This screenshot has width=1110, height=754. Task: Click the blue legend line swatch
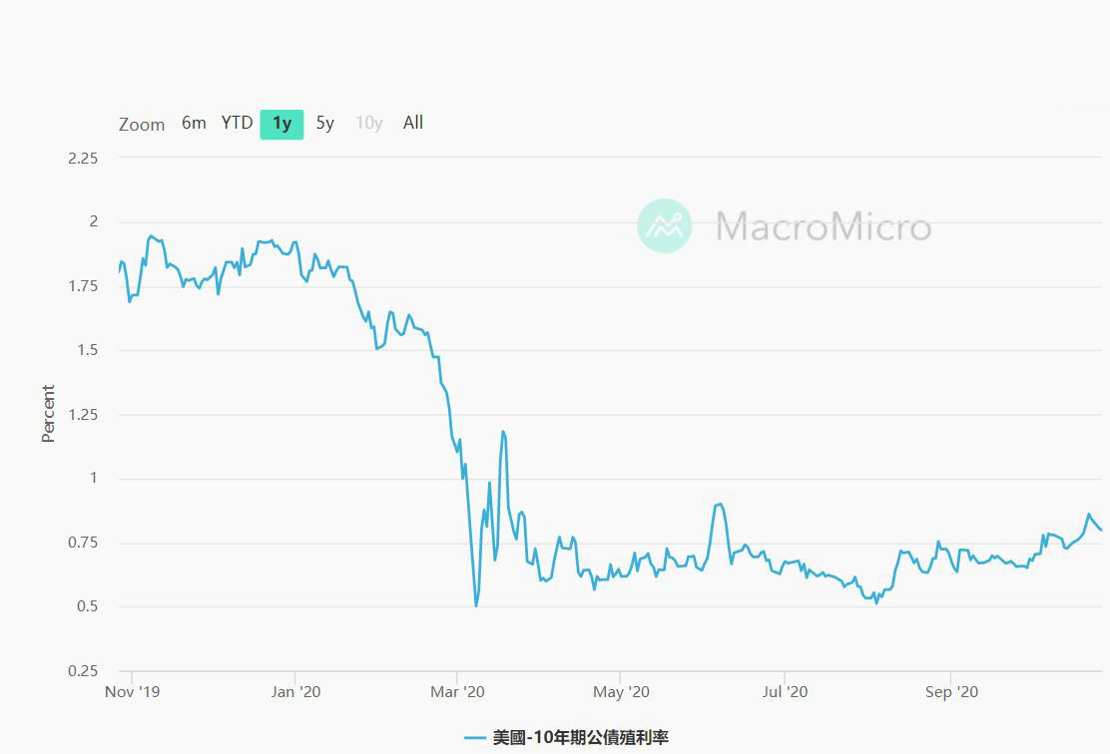(x=475, y=738)
